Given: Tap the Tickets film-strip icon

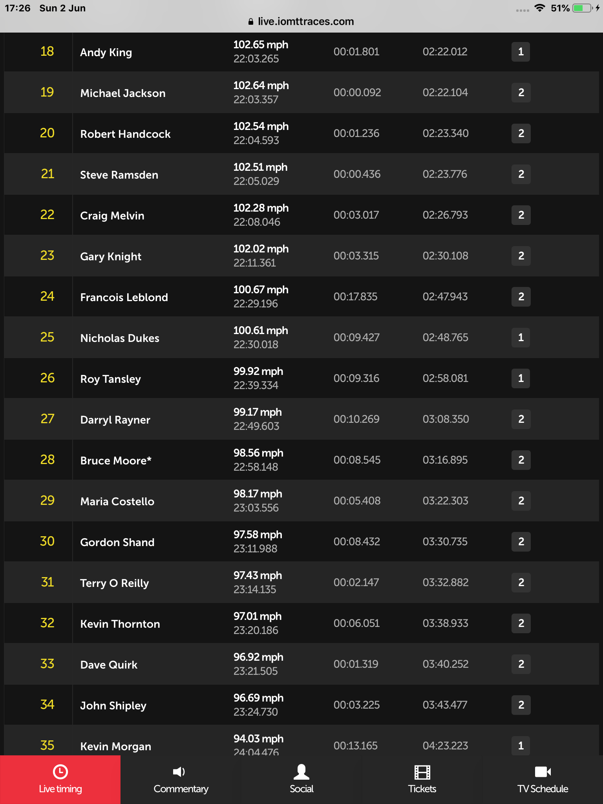Looking at the screenshot, I should pos(422,772).
